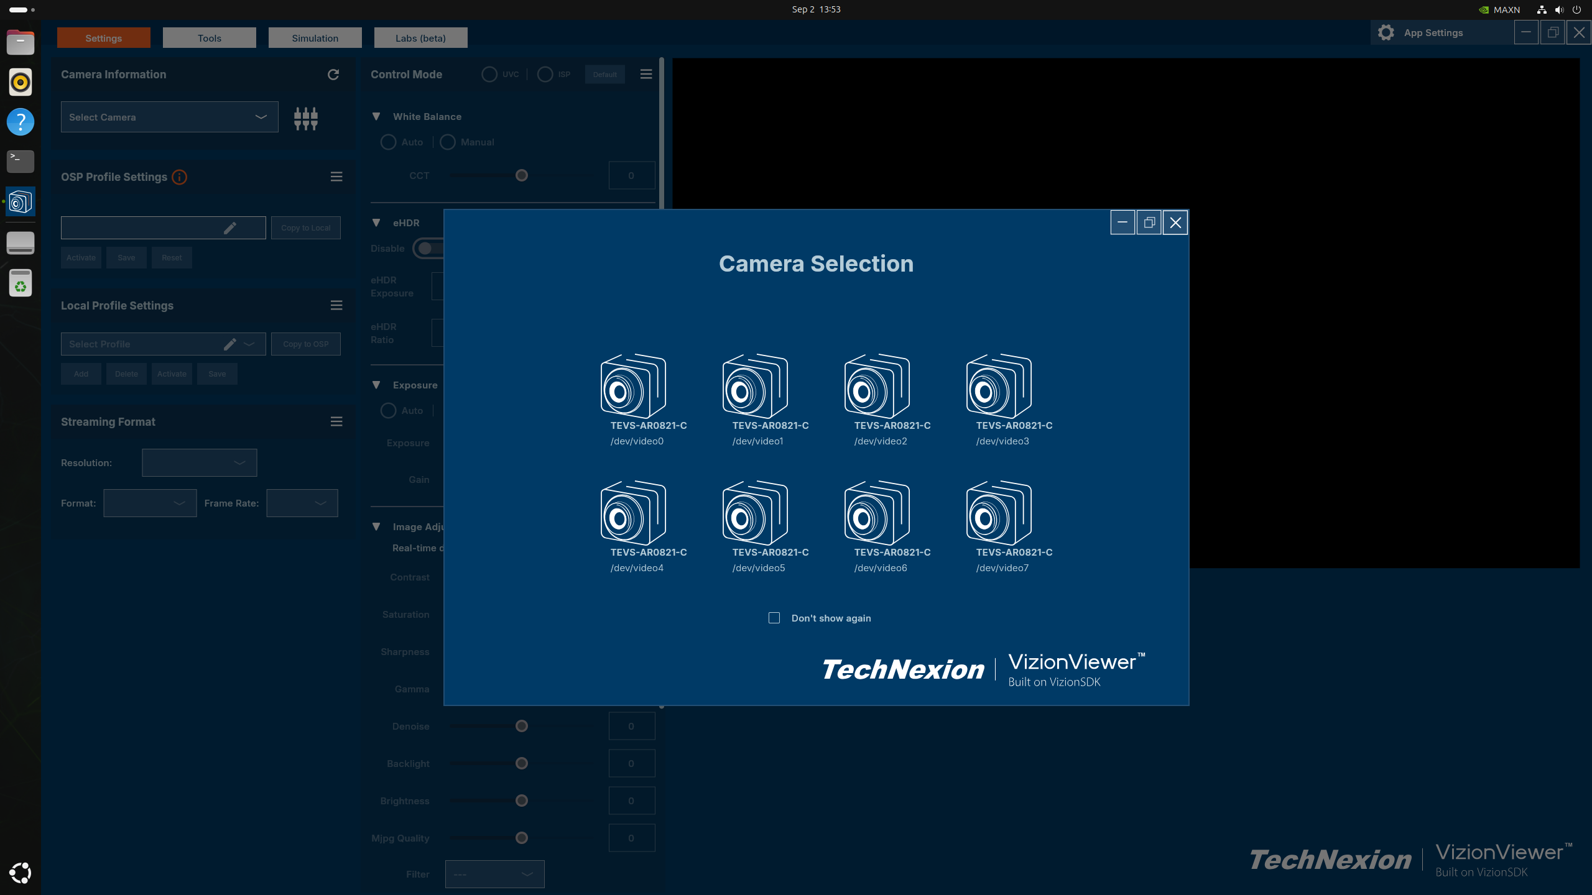Open the Streaming Format hamburger menu
This screenshot has width=1592, height=895.
(x=336, y=421)
